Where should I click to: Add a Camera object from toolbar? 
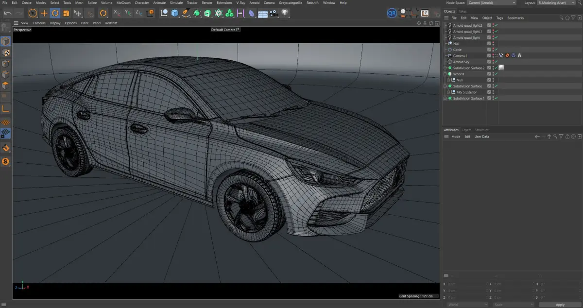click(274, 13)
